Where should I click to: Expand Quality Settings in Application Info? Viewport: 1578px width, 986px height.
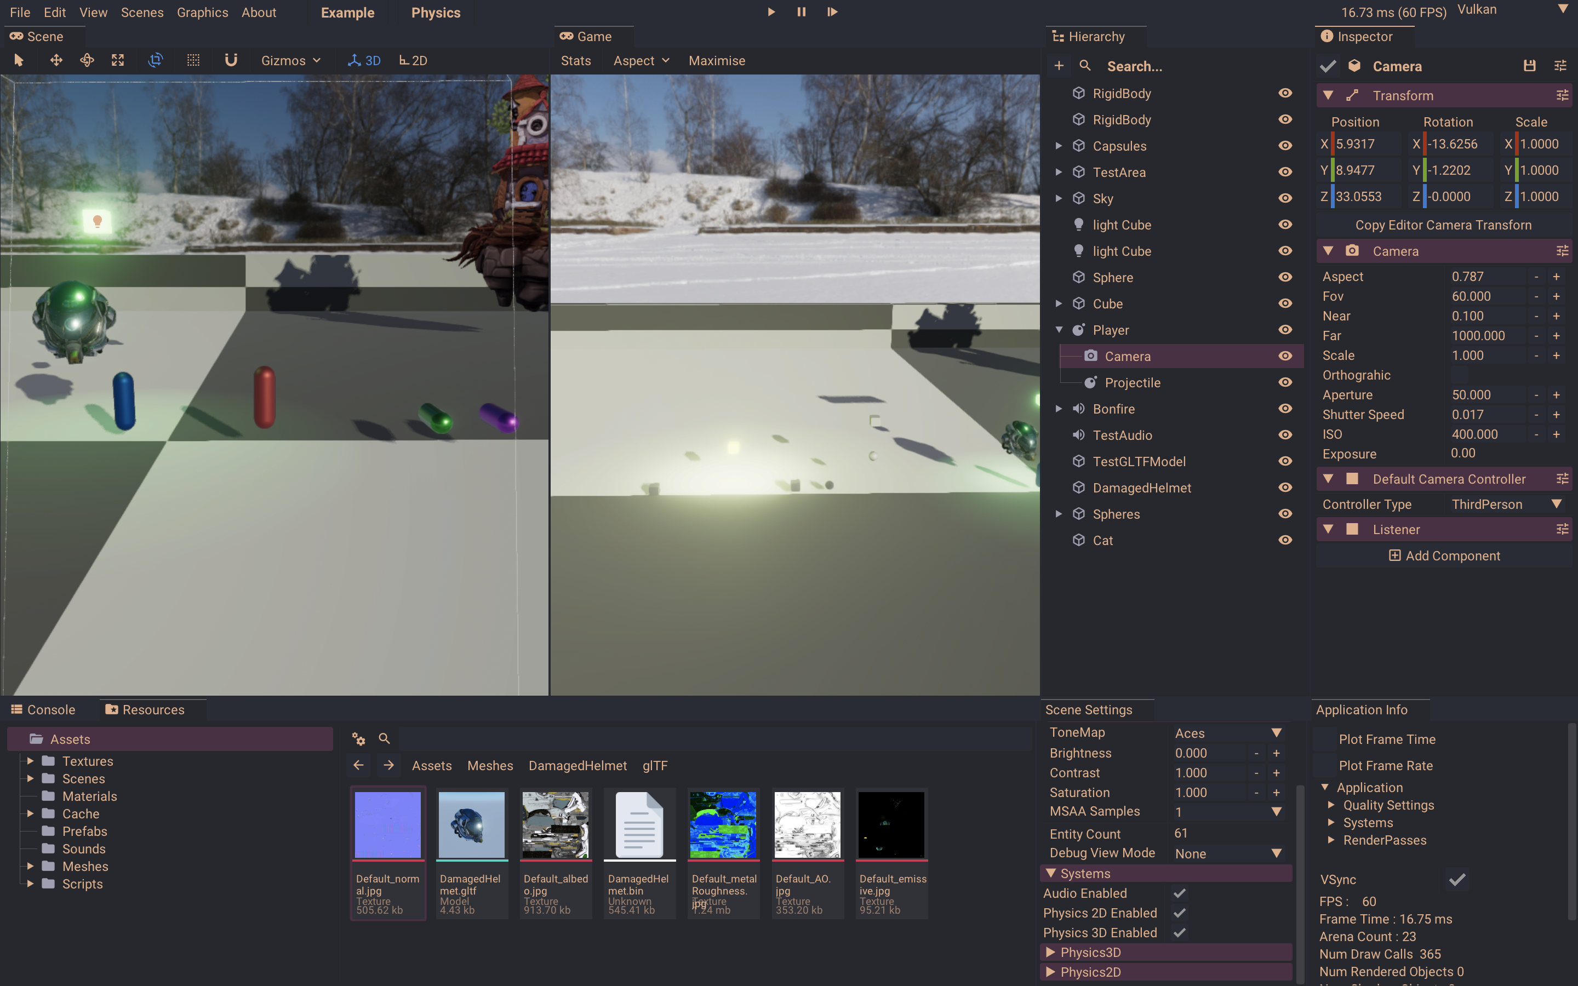1331,805
